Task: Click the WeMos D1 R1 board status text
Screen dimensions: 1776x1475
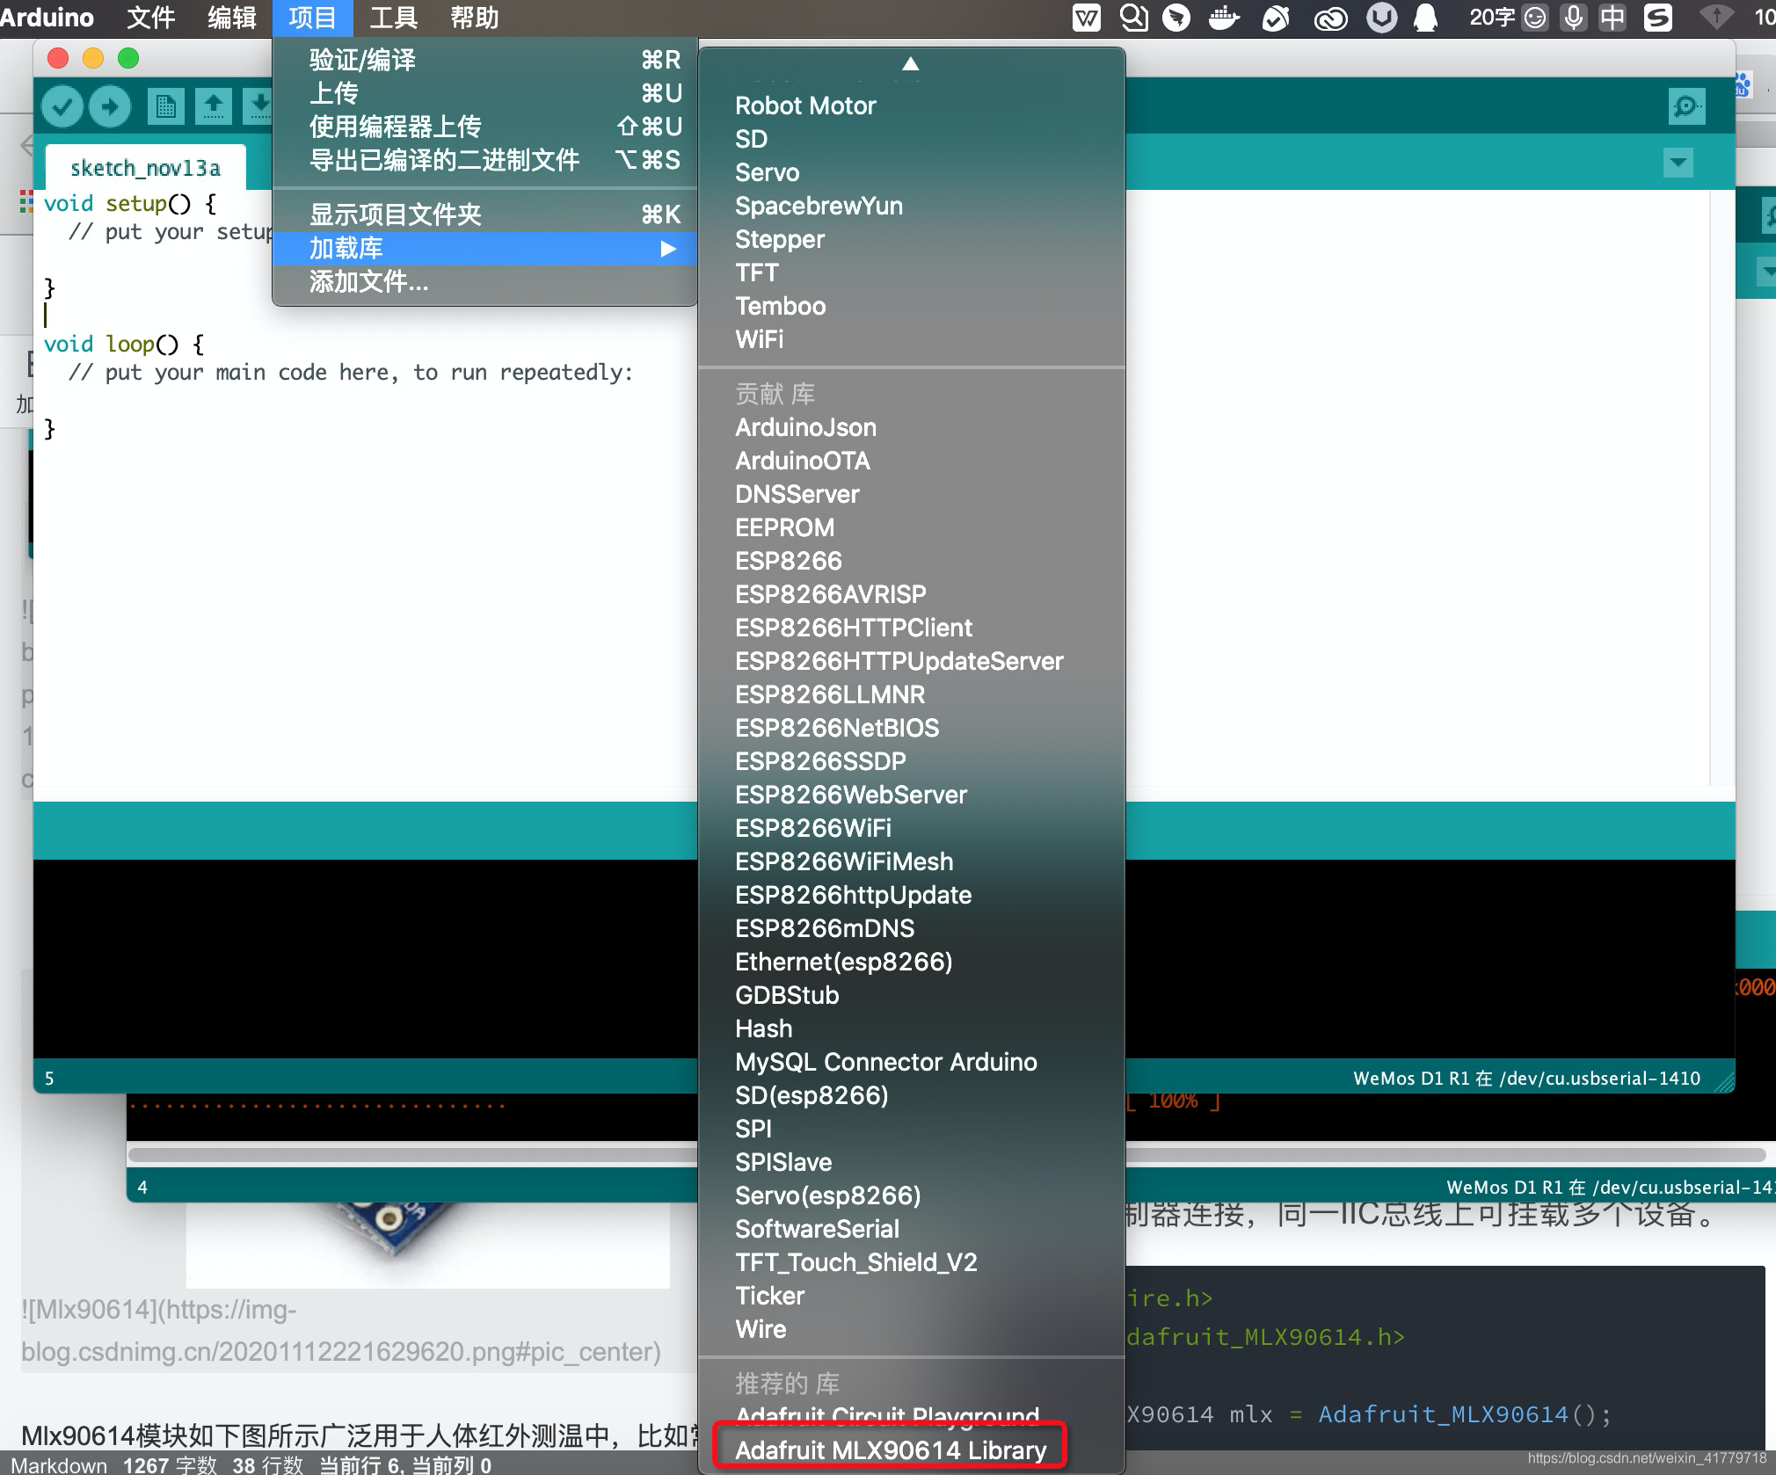Action: click(1526, 1079)
